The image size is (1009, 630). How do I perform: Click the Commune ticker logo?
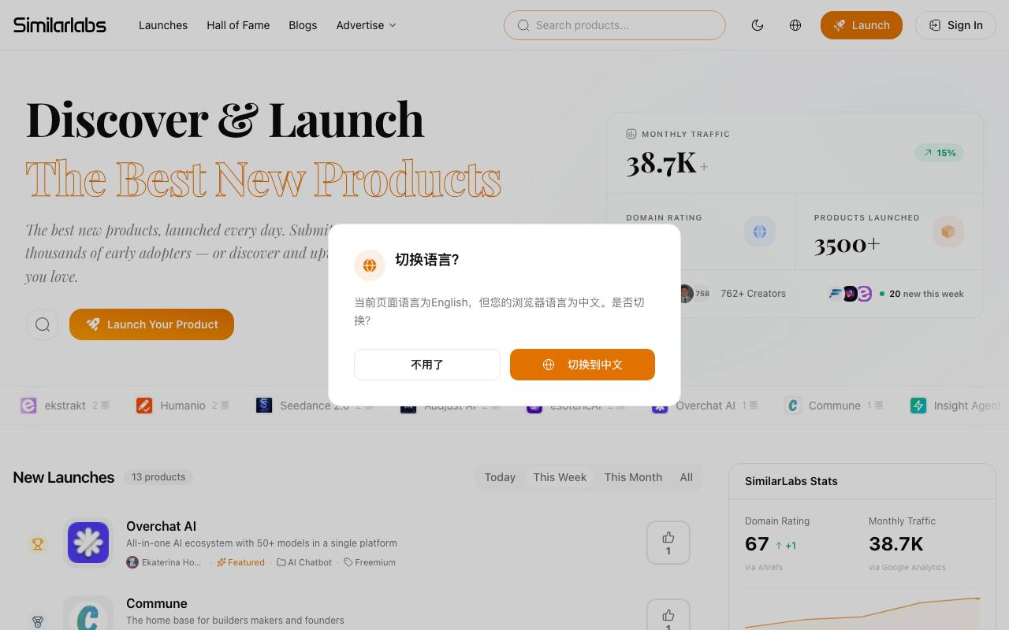(x=793, y=406)
